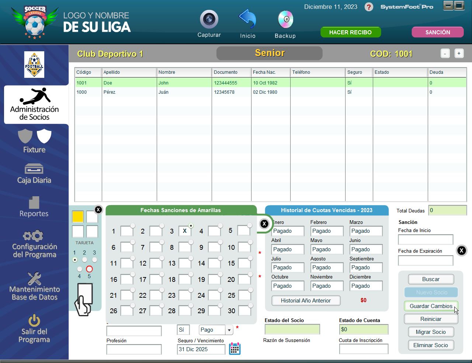Select the row with Apellido Doe
Image resolution: width=472 pixels, height=363 pixels.
[270, 83]
